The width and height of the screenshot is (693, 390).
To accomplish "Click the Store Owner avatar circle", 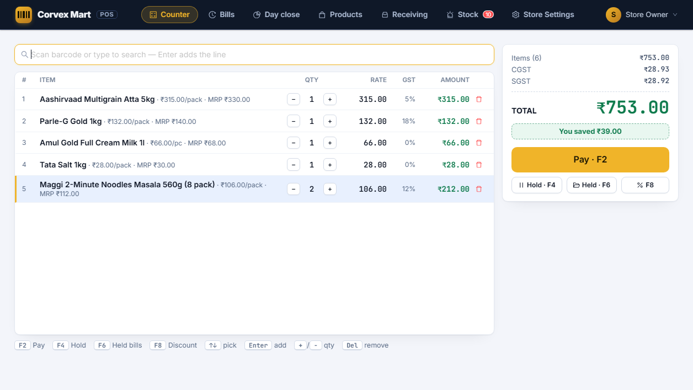I will 614,15.
